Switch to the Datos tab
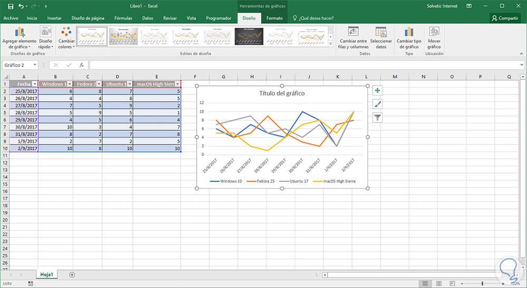The image size is (527, 288). point(148,18)
